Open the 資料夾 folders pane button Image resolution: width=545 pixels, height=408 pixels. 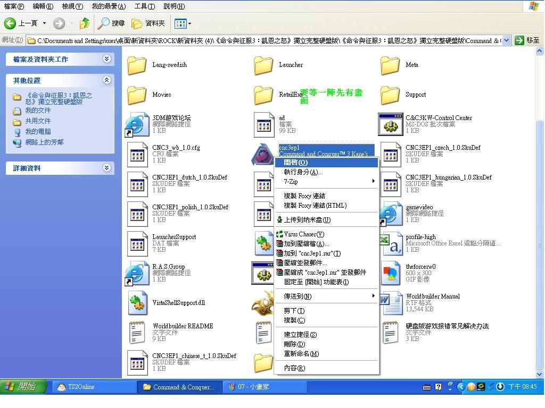pos(148,23)
